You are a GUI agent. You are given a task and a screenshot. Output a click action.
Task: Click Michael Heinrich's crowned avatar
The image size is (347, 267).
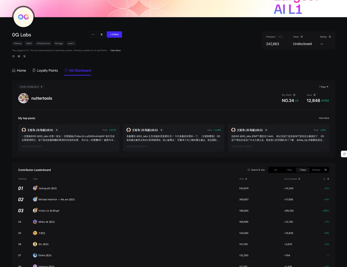tap(35, 199)
